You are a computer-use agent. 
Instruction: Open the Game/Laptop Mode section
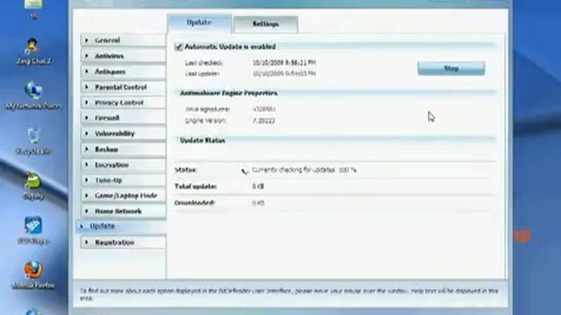pos(124,195)
